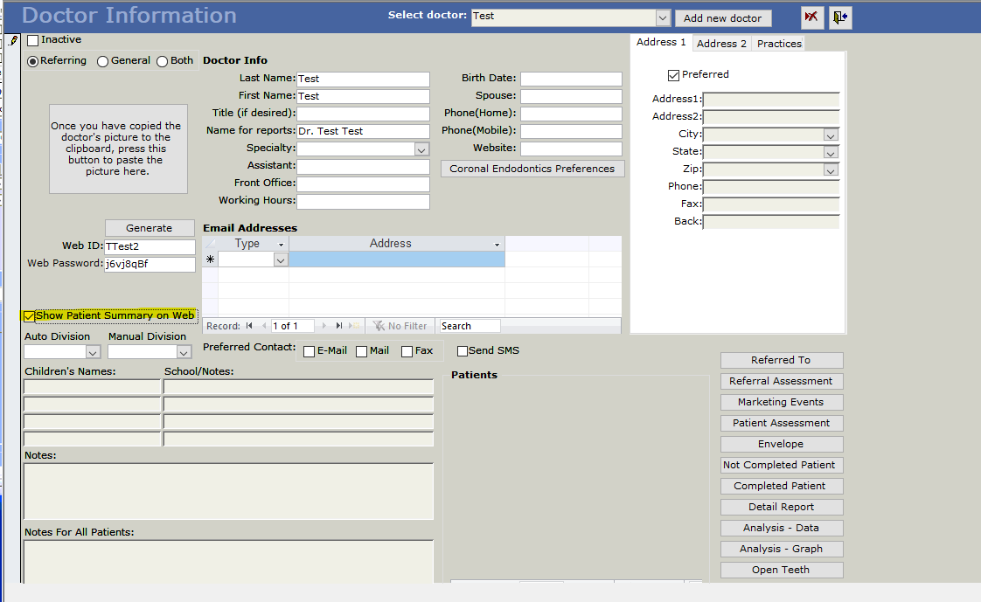Open the Auto Division dropdown
This screenshot has width=981, height=602.
coord(94,352)
